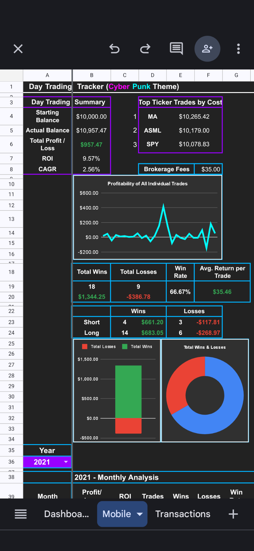Tap the undo arrow icon
The width and height of the screenshot is (254, 551).
(114, 49)
